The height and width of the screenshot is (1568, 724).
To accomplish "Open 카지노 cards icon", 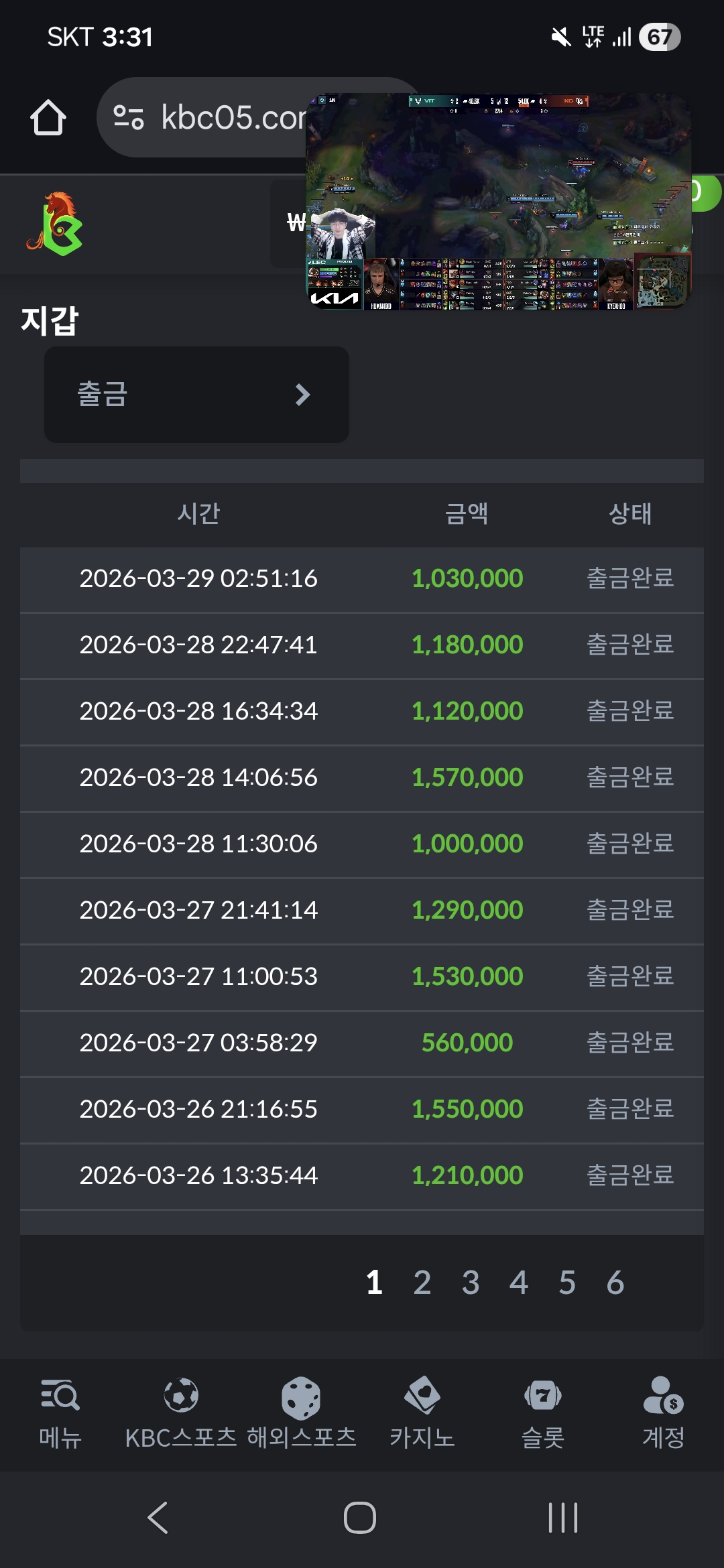I will tap(422, 1396).
